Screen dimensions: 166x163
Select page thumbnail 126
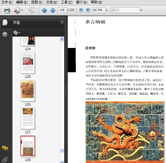[28, 91]
